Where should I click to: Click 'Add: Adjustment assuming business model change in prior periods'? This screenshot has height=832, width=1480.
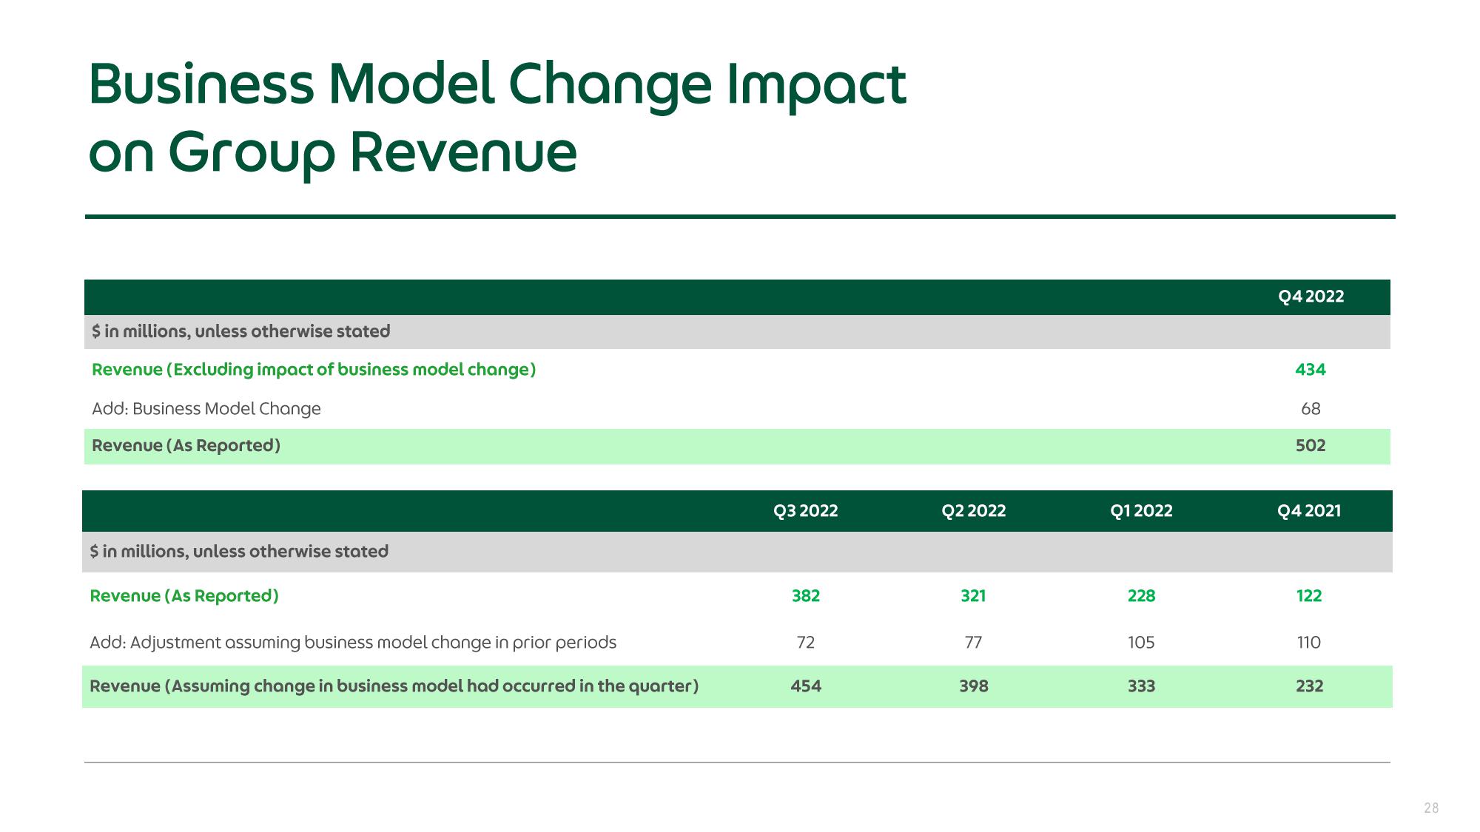tap(353, 643)
